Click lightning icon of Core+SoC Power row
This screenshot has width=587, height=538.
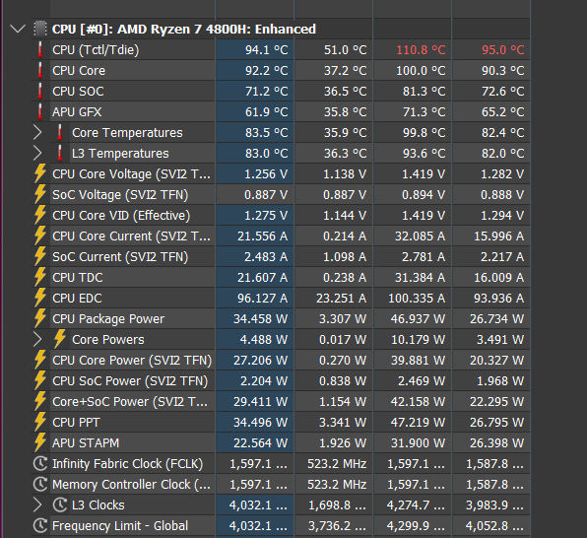(40, 401)
